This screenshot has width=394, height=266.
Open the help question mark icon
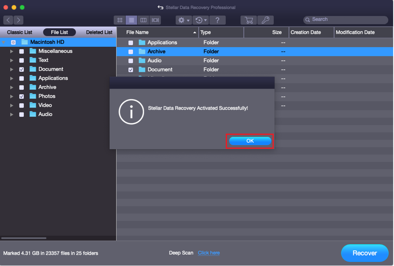217,20
